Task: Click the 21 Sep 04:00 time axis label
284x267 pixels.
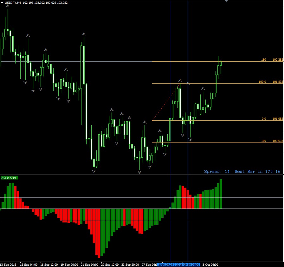Action: tap(89, 265)
